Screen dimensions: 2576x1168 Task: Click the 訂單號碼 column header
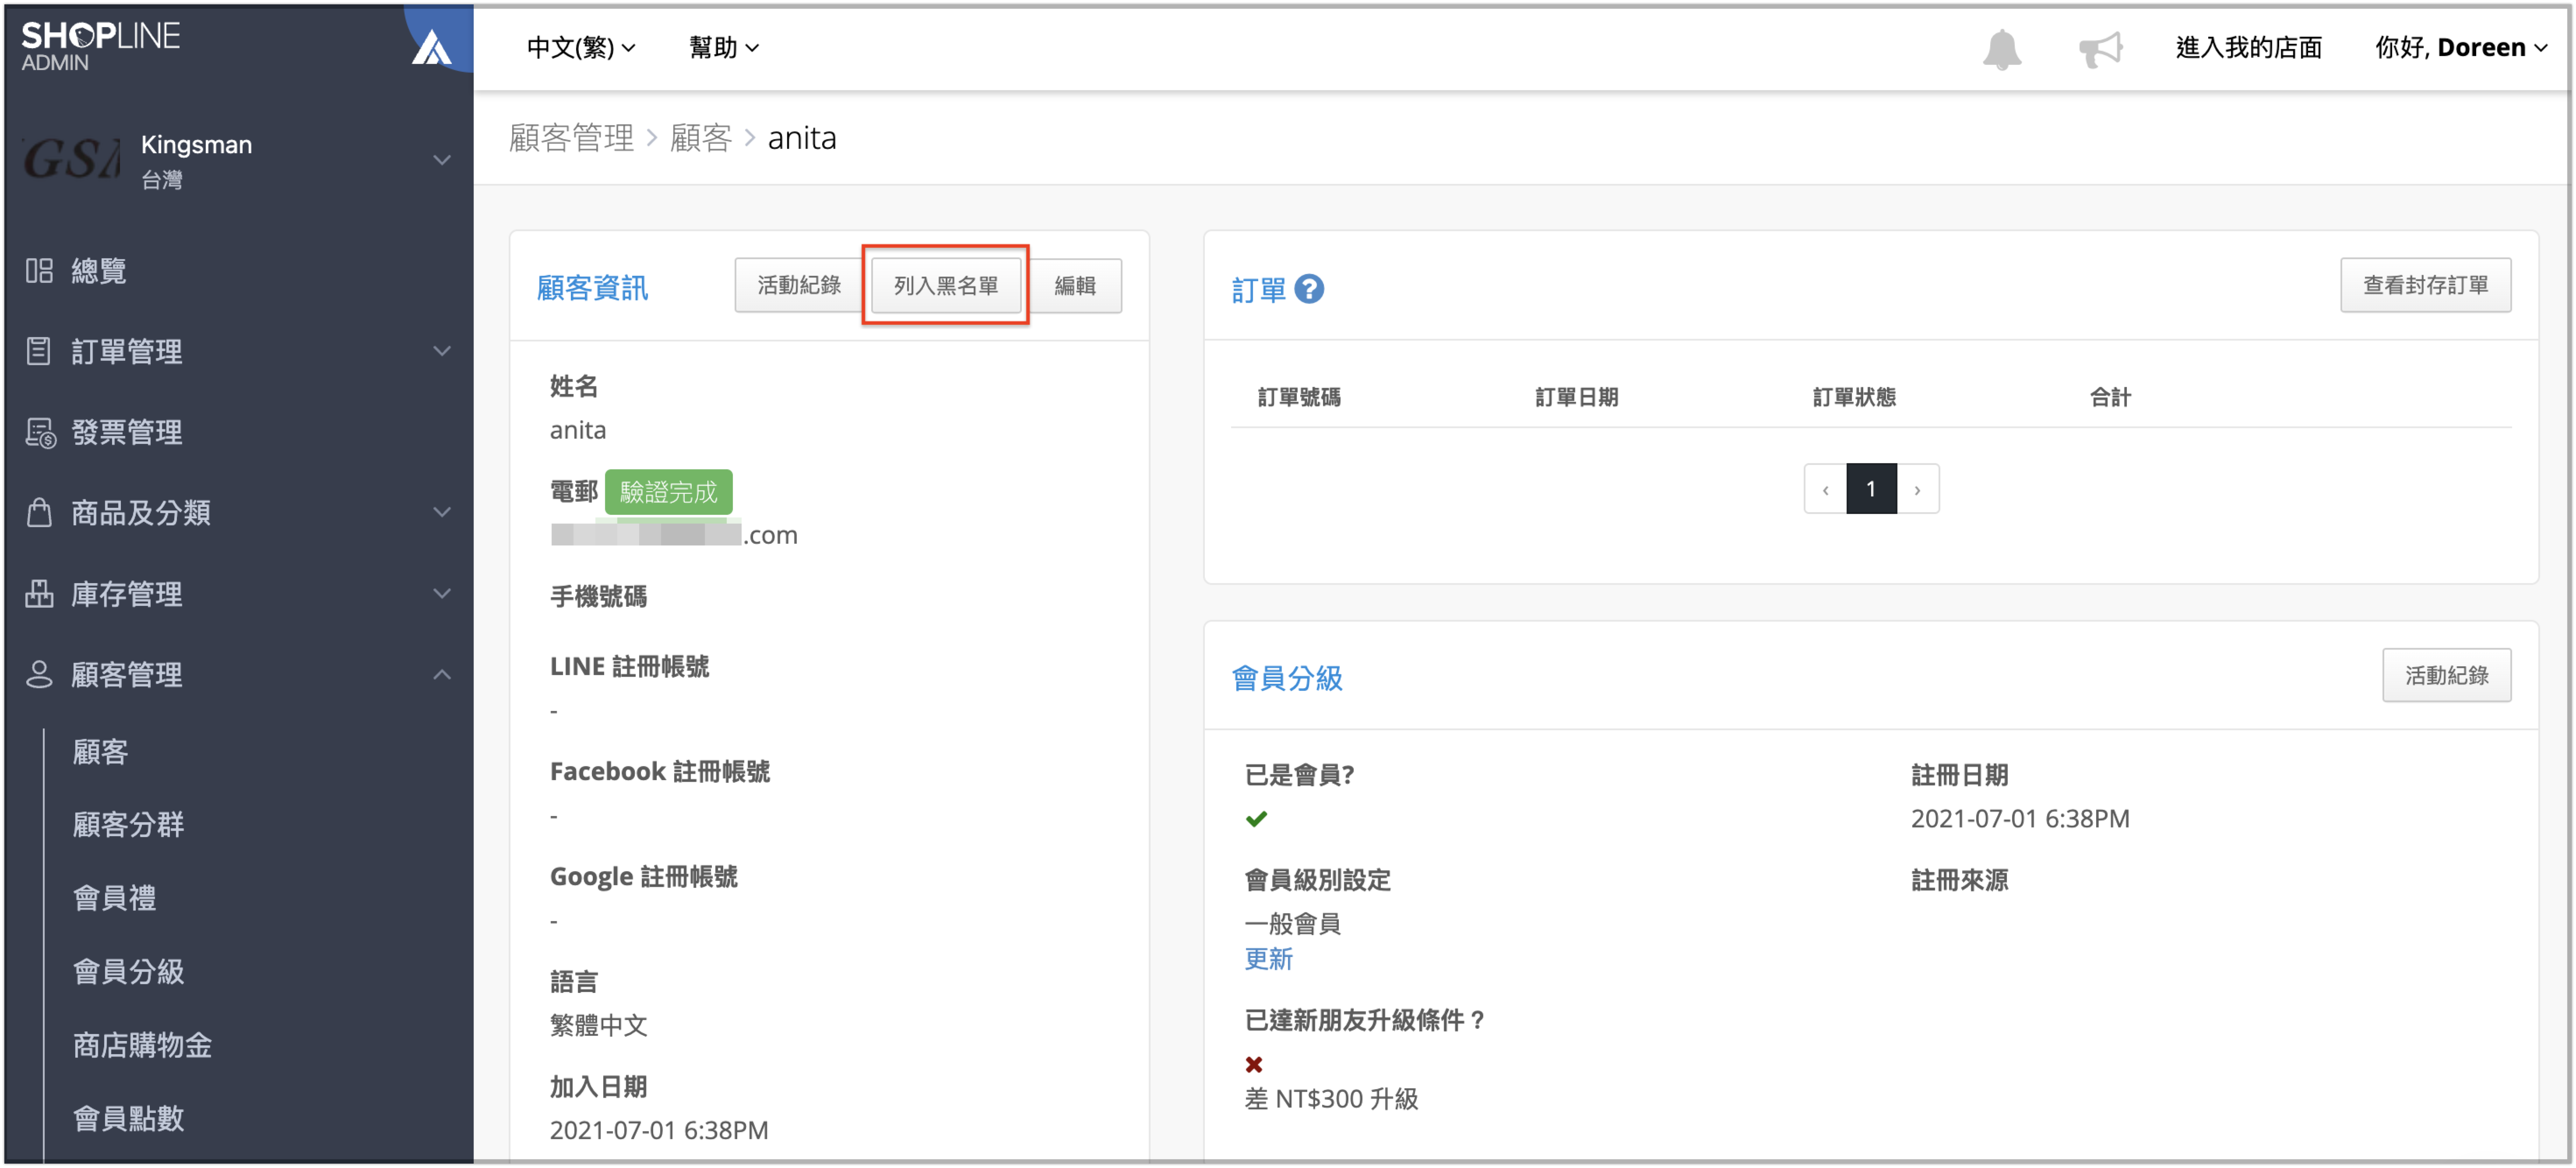(x=1298, y=397)
